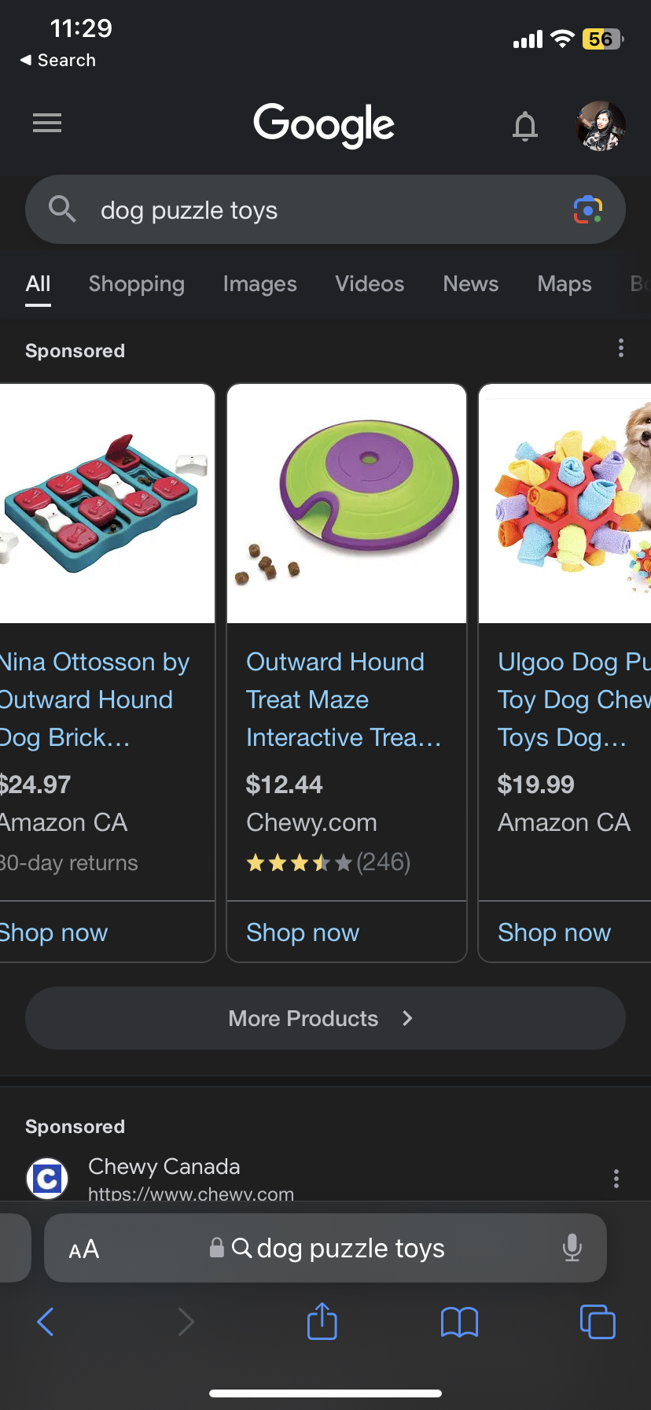Expand More Products list

click(325, 1017)
